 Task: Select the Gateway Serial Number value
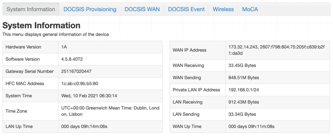(76, 71)
